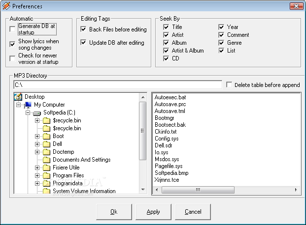306x225 pixels.
Task: Select Config.sys in file list
Action: point(167,139)
